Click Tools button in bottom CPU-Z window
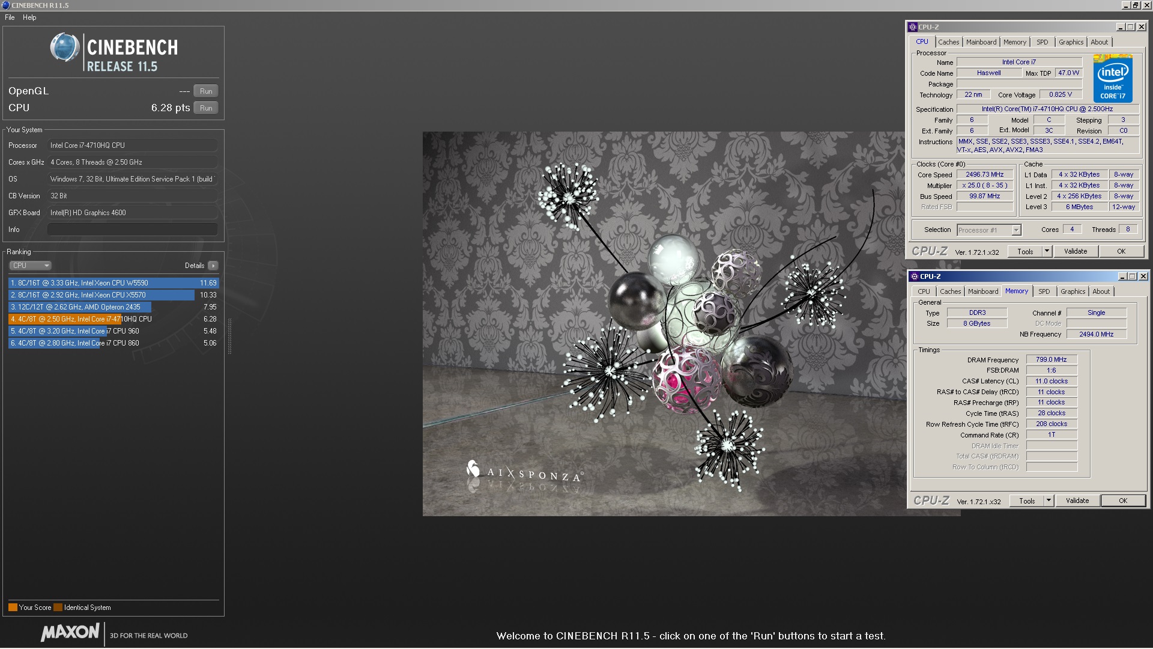The image size is (1153, 649). point(1027,501)
